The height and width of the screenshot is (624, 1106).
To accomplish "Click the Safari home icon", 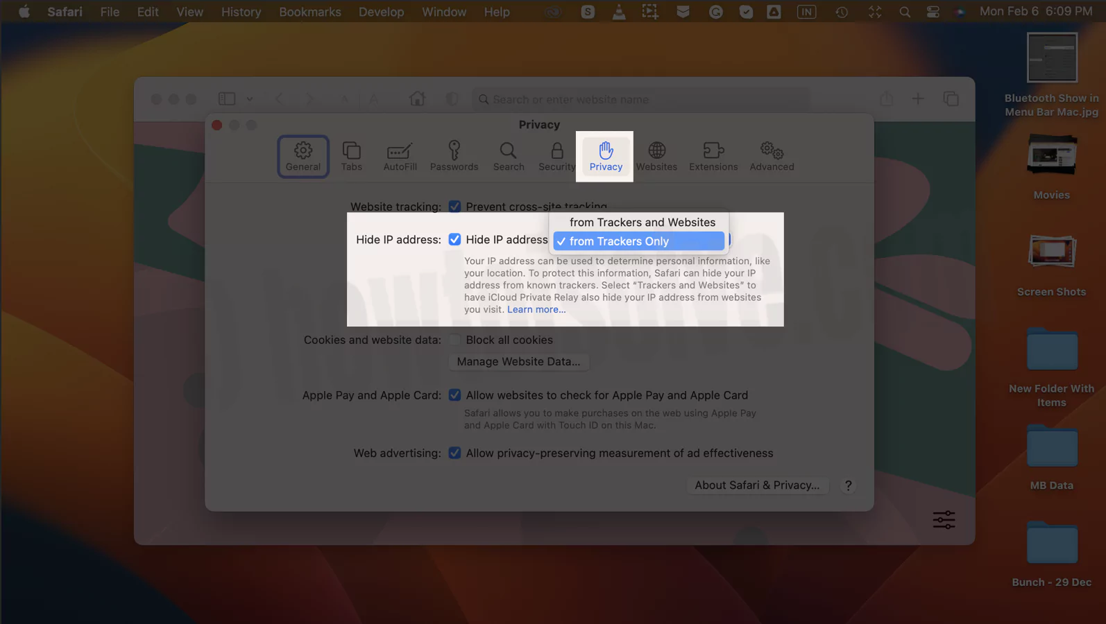I will pos(417,98).
